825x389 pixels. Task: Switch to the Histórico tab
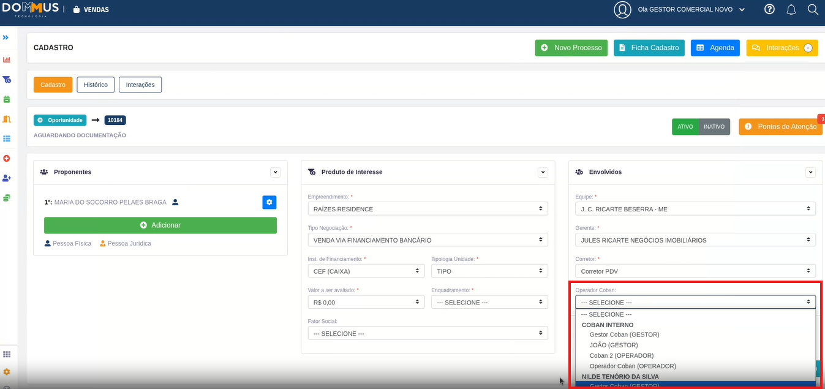[96, 85]
